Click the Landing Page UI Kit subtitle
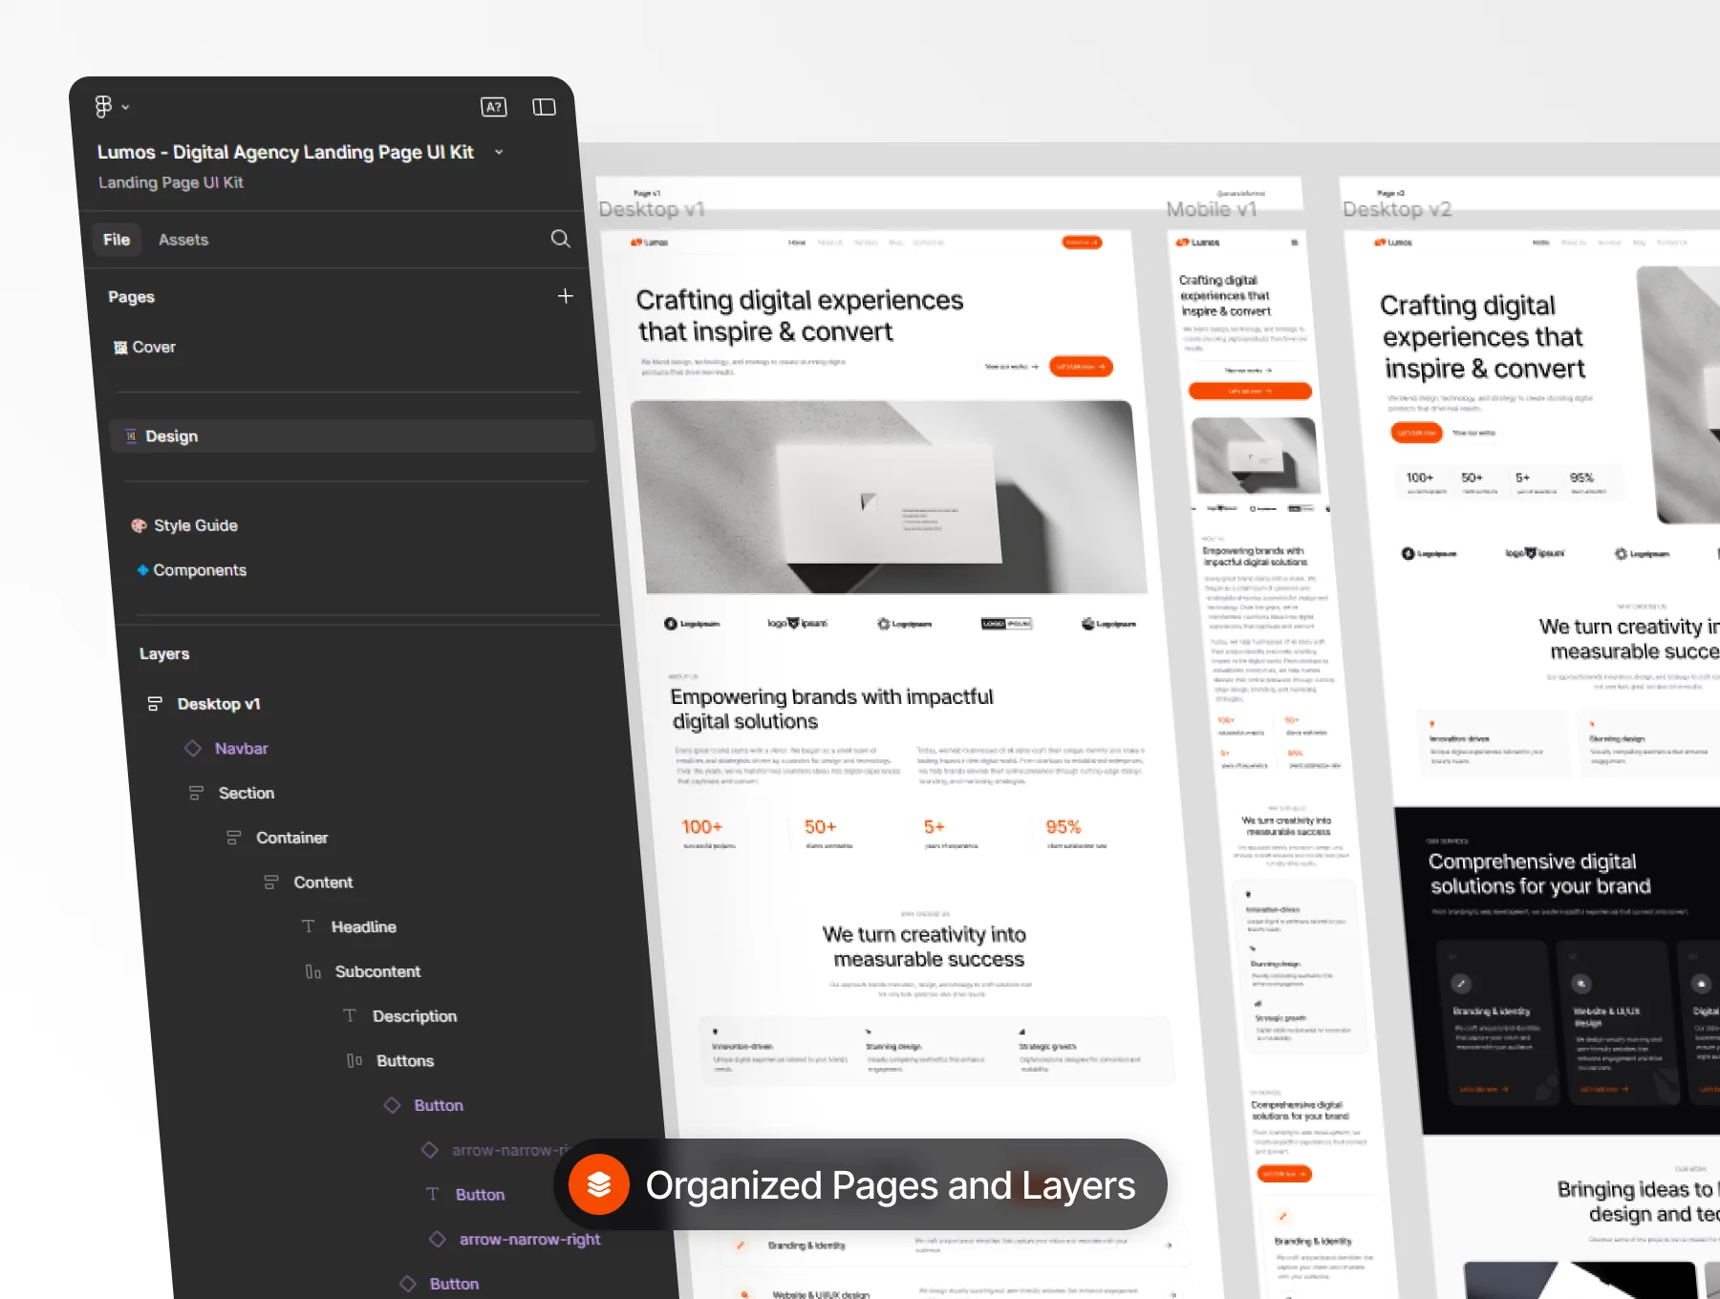The image size is (1720, 1299). (x=171, y=182)
